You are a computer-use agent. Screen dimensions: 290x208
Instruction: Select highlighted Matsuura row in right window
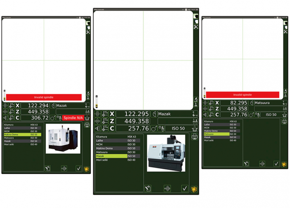point(222,134)
